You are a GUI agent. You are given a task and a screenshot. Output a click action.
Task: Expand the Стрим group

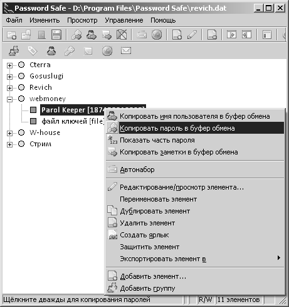coord(9,144)
